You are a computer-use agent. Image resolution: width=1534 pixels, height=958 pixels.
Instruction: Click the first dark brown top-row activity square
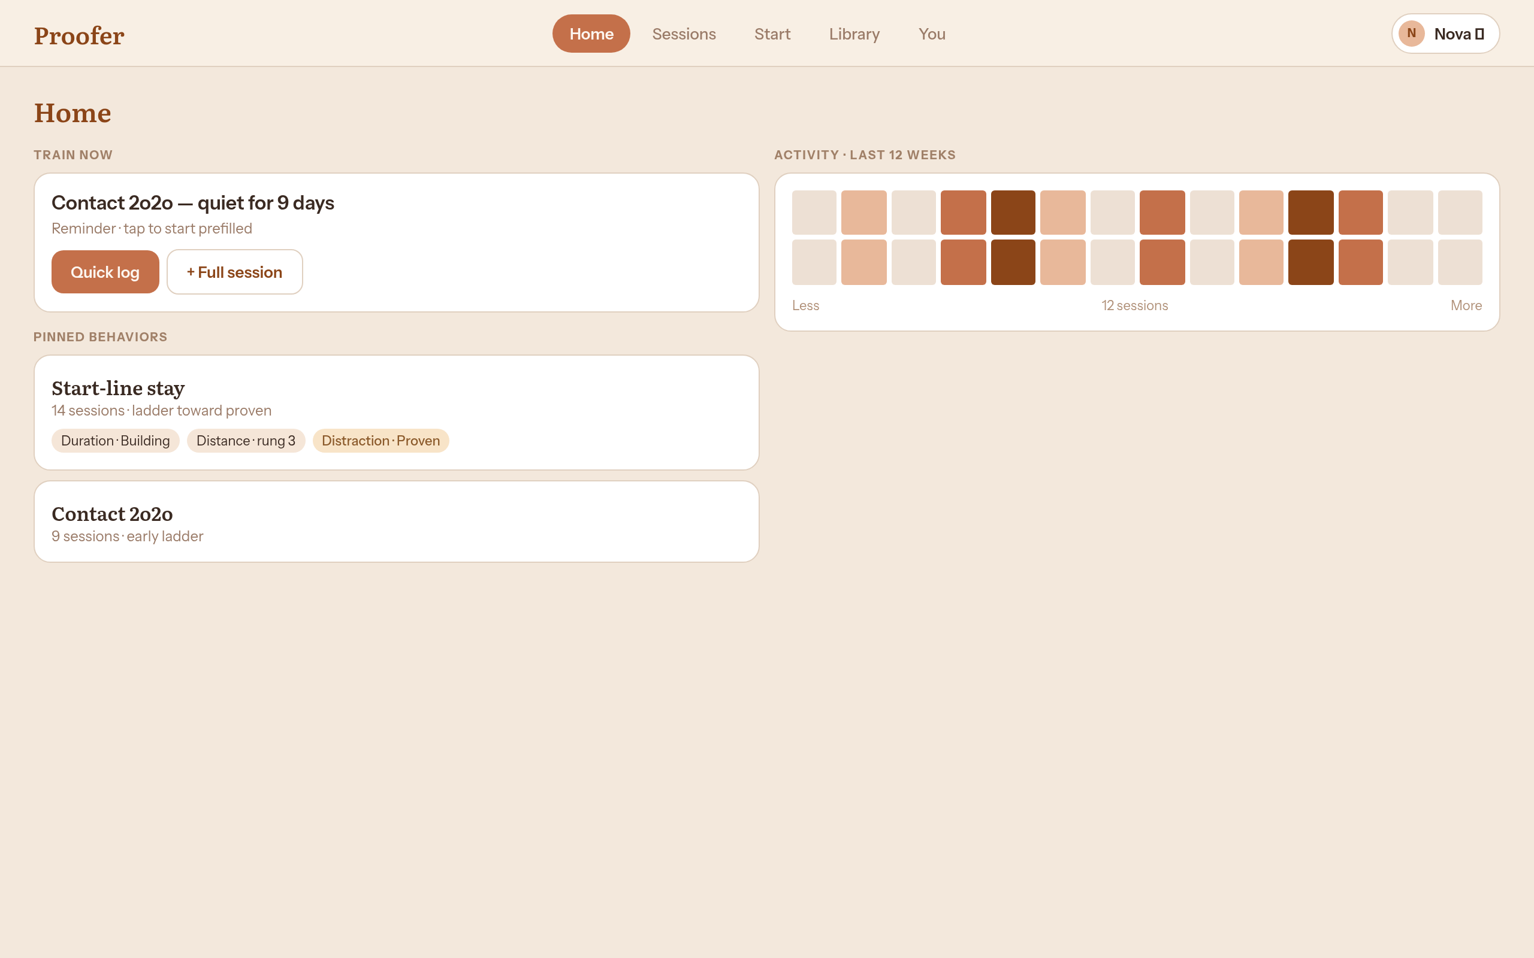click(1013, 212)
